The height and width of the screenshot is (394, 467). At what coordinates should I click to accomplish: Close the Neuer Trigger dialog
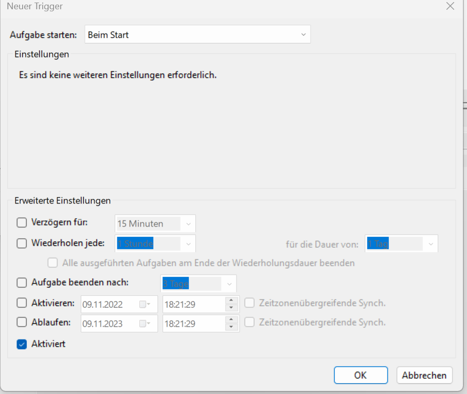451,6
